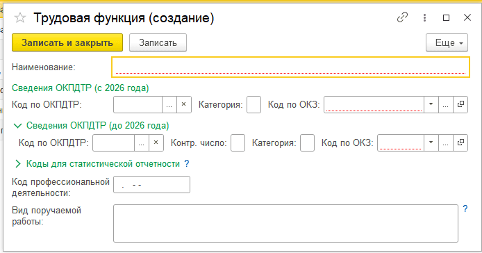Clear ОКПДТР code field (с 2026 года)
The height and width of the screenshot is (253, 482).
point(184,105)
